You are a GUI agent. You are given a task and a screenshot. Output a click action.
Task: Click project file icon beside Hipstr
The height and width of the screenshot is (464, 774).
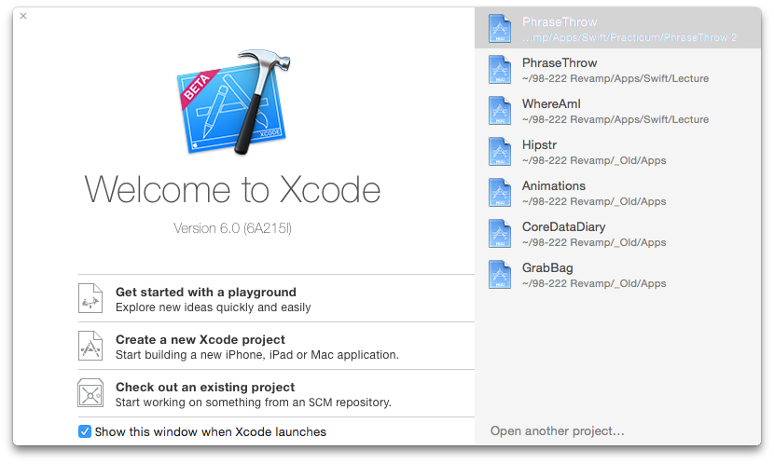click(x=500, y=151)
